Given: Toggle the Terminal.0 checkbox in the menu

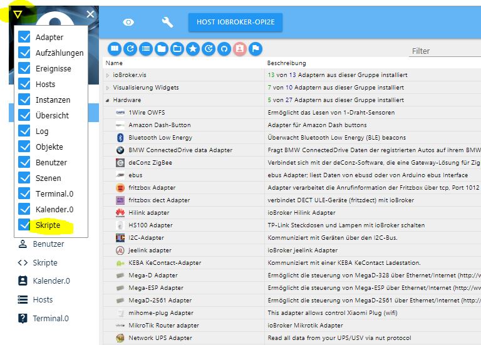Looking at the screenshot, I should (24, 193).
